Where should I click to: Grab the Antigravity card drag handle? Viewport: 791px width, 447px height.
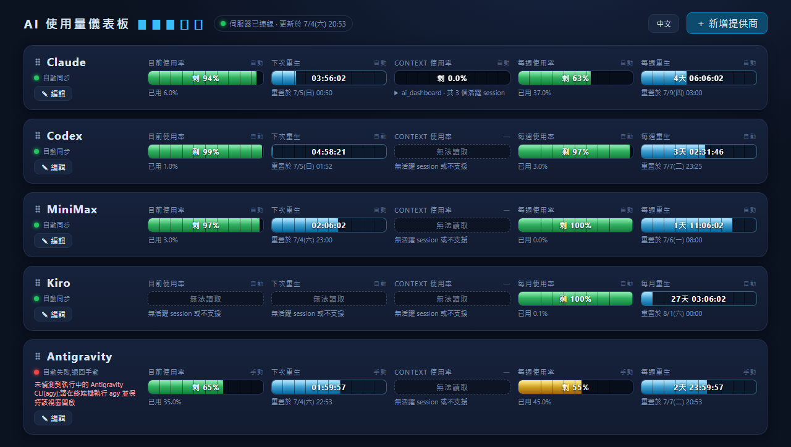[x=38, y=357]
